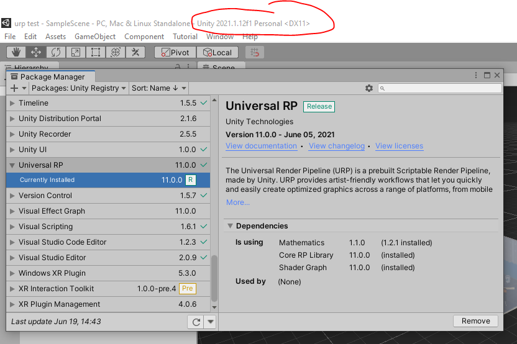Maximize the Package Manager window
Viewport: 517px width, 344px height.
click(487, 75)
